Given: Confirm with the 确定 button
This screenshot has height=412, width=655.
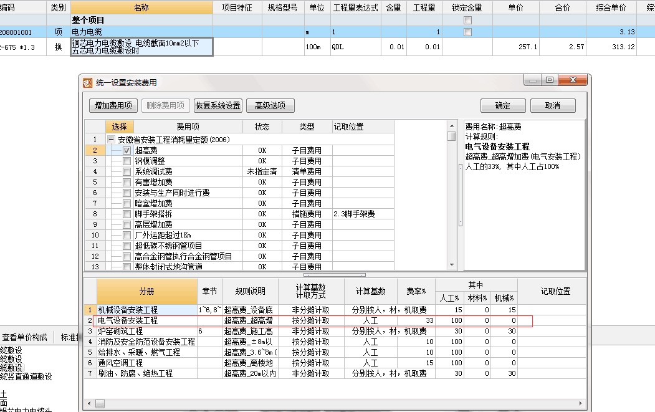Looking at the screenshot, I should [503, 106].
